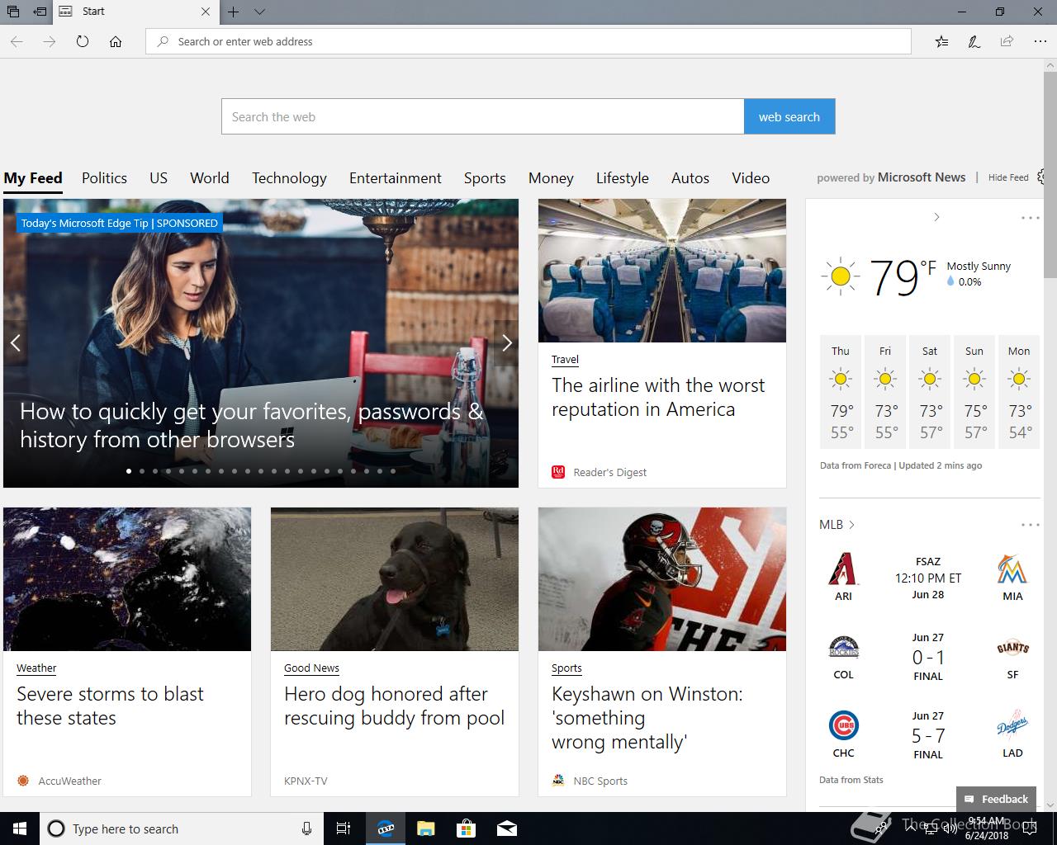Open Microsoft Store from taskbar

(x=467, y=828)
